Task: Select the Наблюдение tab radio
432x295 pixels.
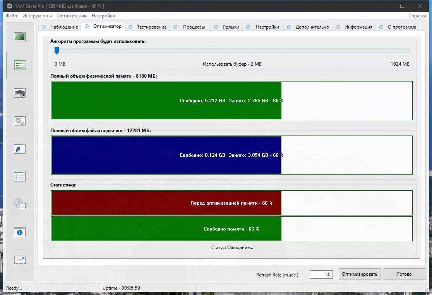Action: tap(44, 27)
